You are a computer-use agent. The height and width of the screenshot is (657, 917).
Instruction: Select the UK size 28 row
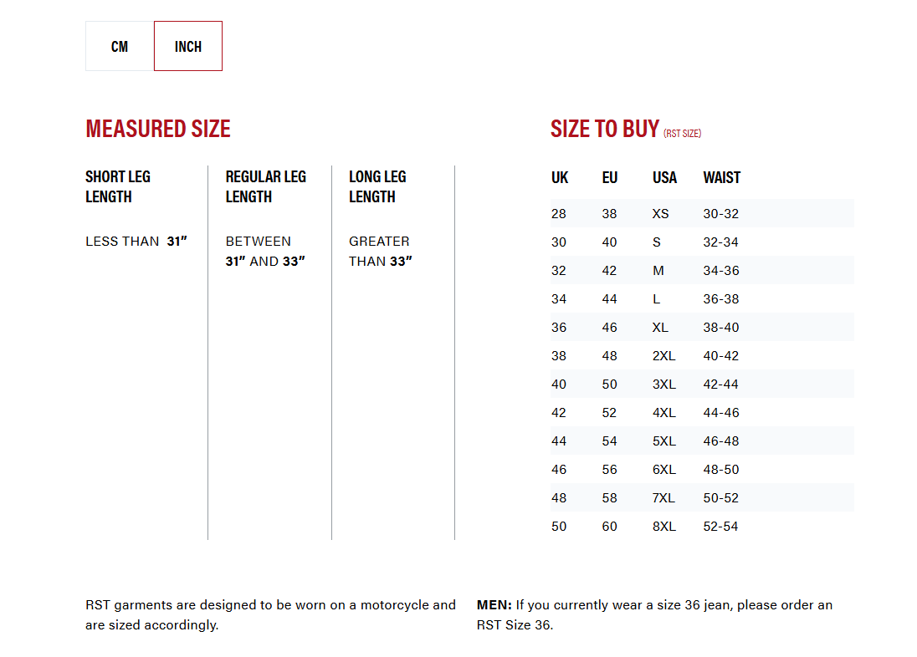[559, 214]
